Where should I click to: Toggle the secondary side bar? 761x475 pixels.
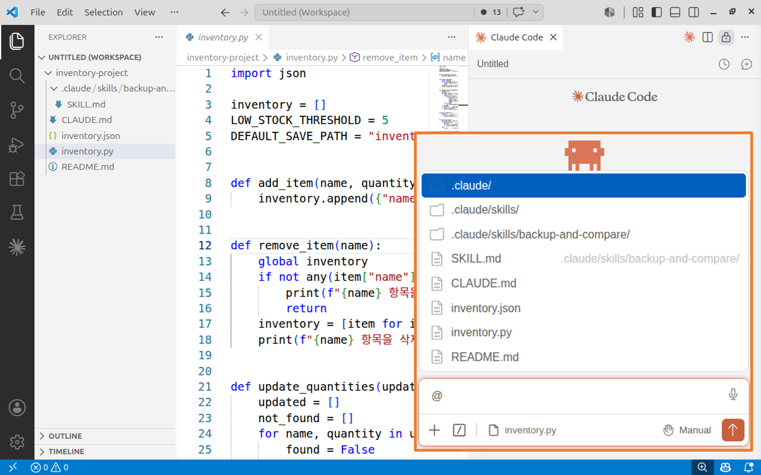pyautogui.click(x=694, y=12)
